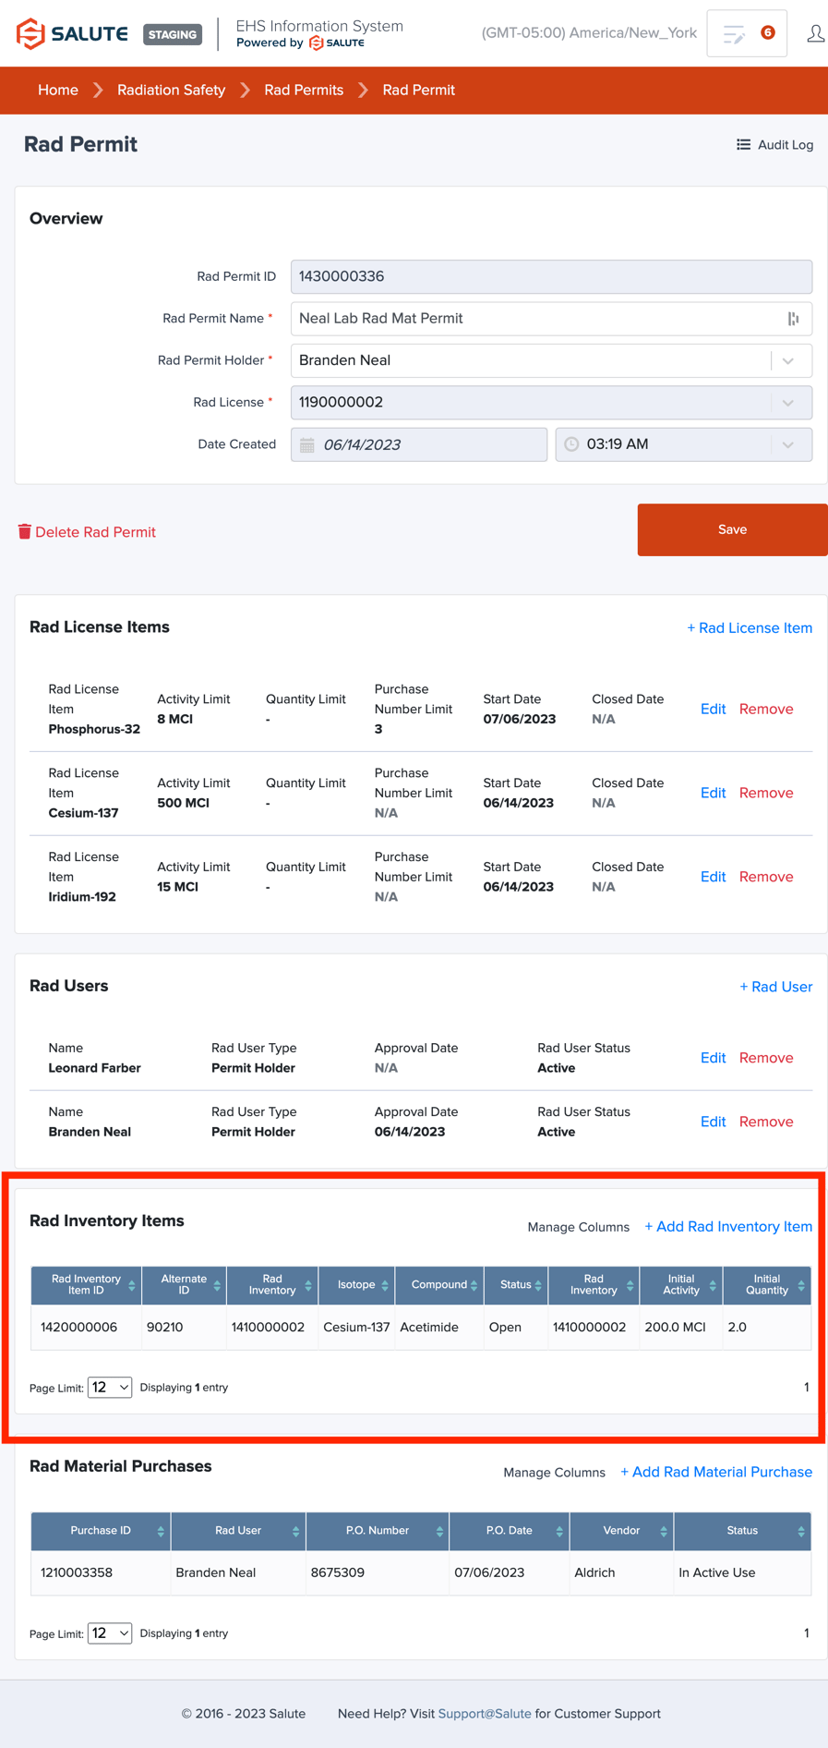Viewport: 828px width, 1748px height.
Task: Remove Leonard Farber from Rad Users
Action: tap(765, 1058)
